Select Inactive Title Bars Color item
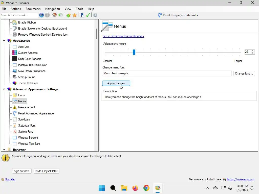This screenshot has height=194, width=259. click(x=32, y=65)
